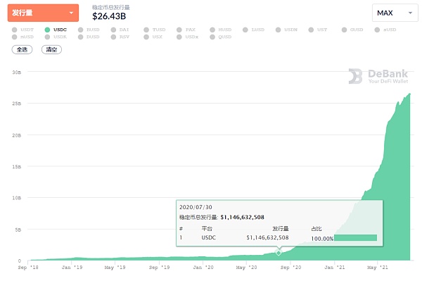
Task: Enable the GUSD legend marker
Action: point(344,30)
